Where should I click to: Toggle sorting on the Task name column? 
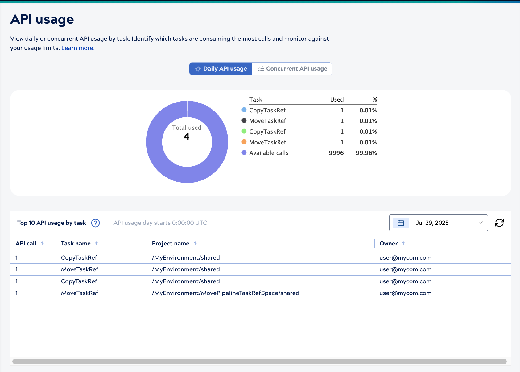[97, 243]
